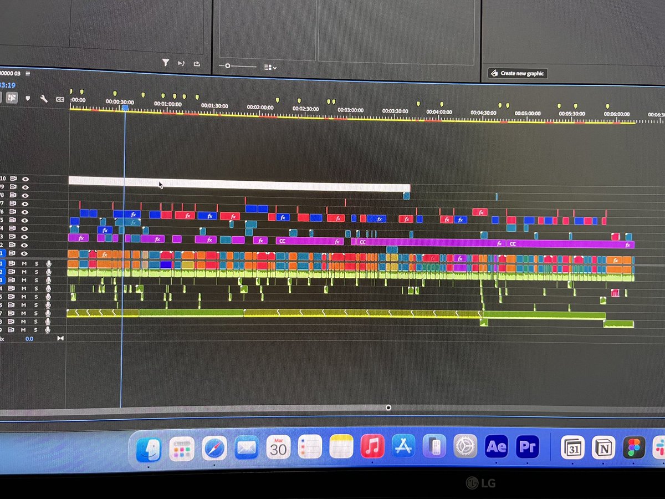Click the Premiere Pro dock icon
This screenshot has width=665, height=499.
[527, 447]
